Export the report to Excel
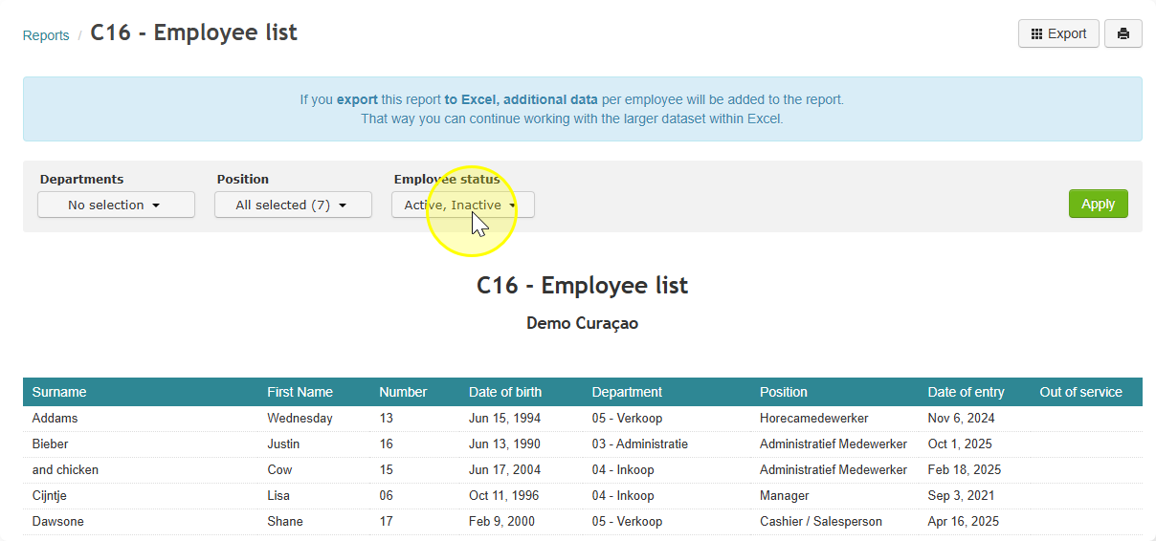1156x541 pixels. [1058, 33]
